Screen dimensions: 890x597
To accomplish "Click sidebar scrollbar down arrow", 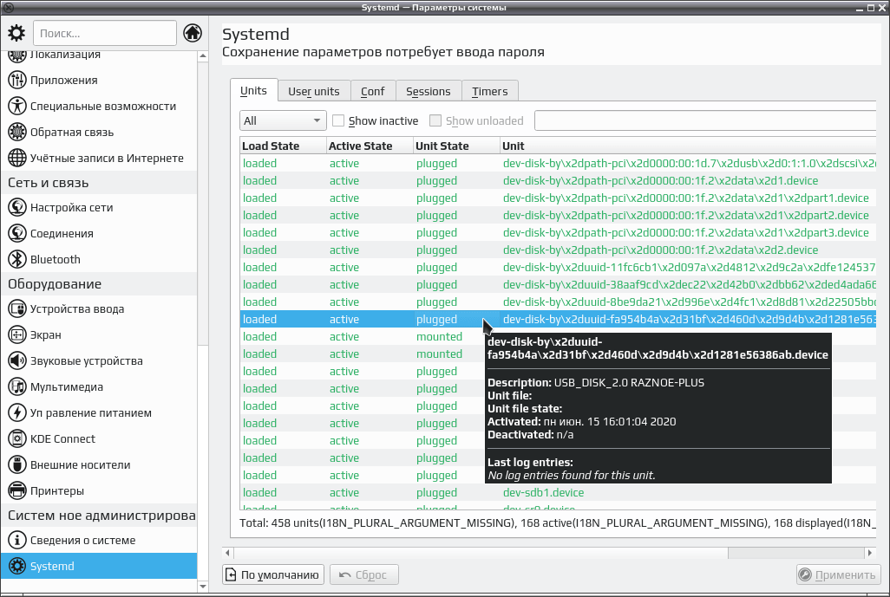I will click(x=203, y=587).
